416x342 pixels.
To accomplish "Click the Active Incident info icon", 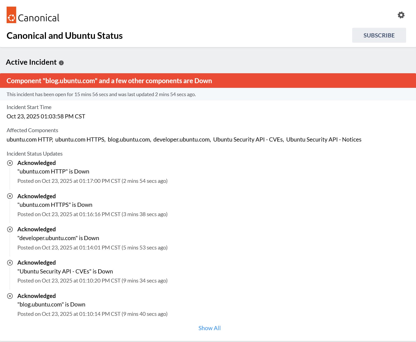I will pyautogui.click(x=61, y=63).
